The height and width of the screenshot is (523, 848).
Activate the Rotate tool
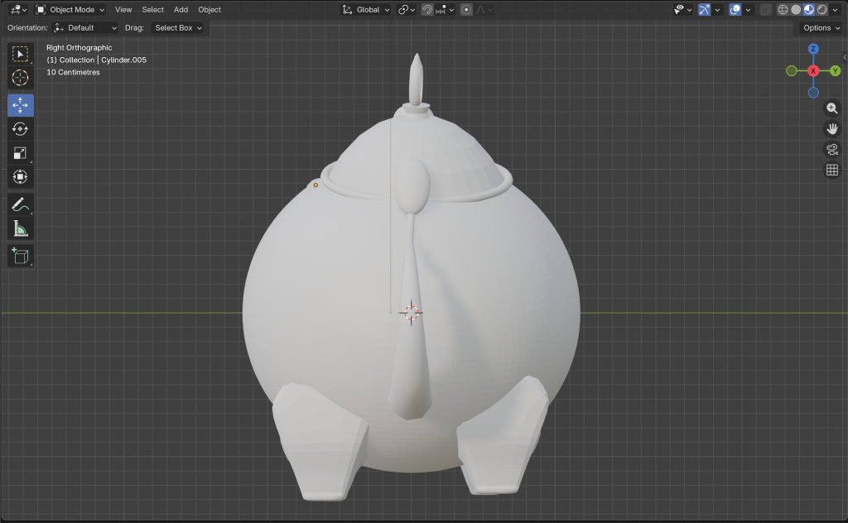click(x=21, y=129)
